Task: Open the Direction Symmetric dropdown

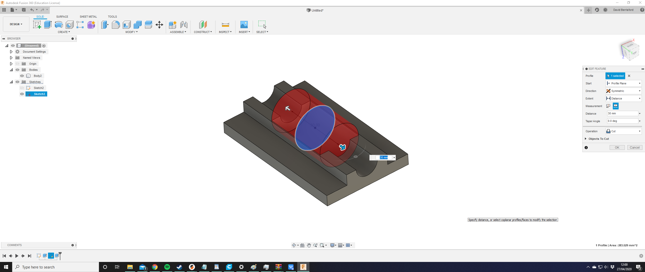Action: point(623,91)
